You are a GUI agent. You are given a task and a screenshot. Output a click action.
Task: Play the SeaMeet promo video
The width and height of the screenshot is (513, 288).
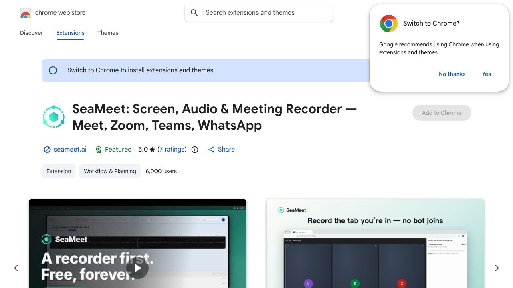point(137,268)
